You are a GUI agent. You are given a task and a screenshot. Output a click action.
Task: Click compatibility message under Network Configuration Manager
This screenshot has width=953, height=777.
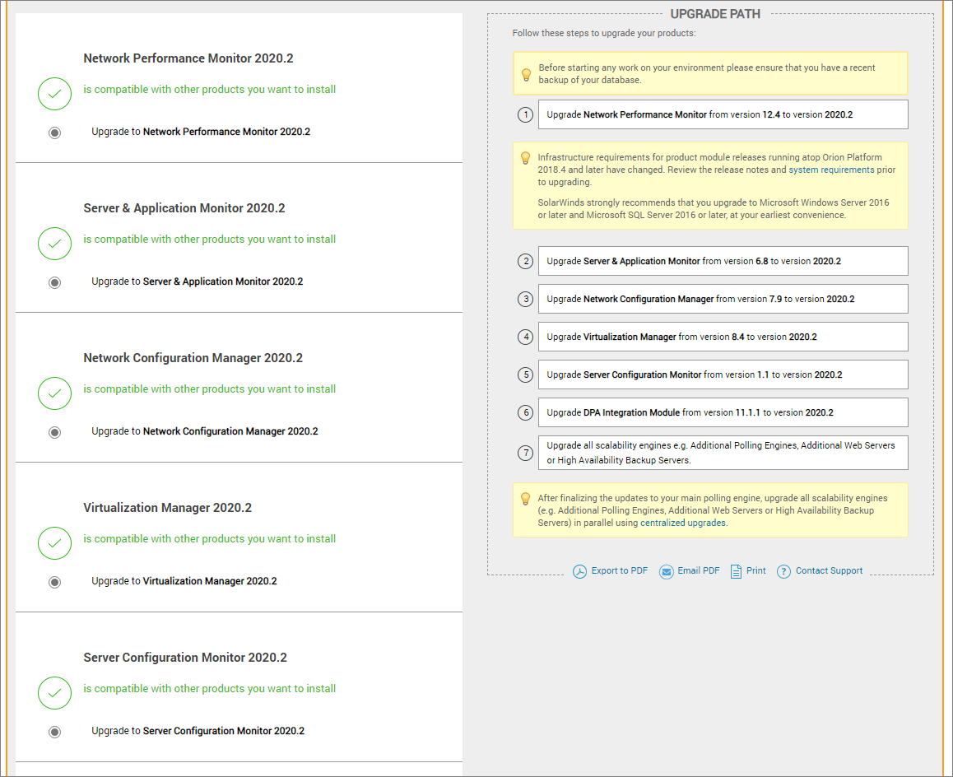click(x=210, y=389)
